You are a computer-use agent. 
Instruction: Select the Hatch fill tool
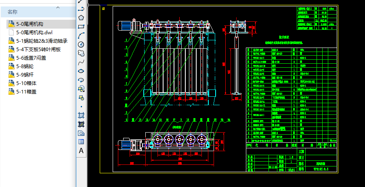click(x=81, y=115)
